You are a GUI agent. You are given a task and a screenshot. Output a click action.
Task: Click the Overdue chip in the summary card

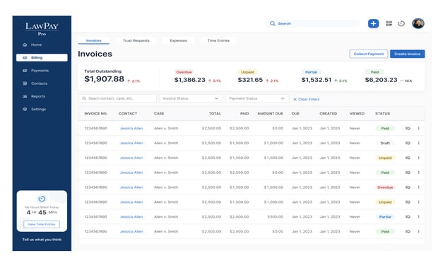(x=184, y=72)
